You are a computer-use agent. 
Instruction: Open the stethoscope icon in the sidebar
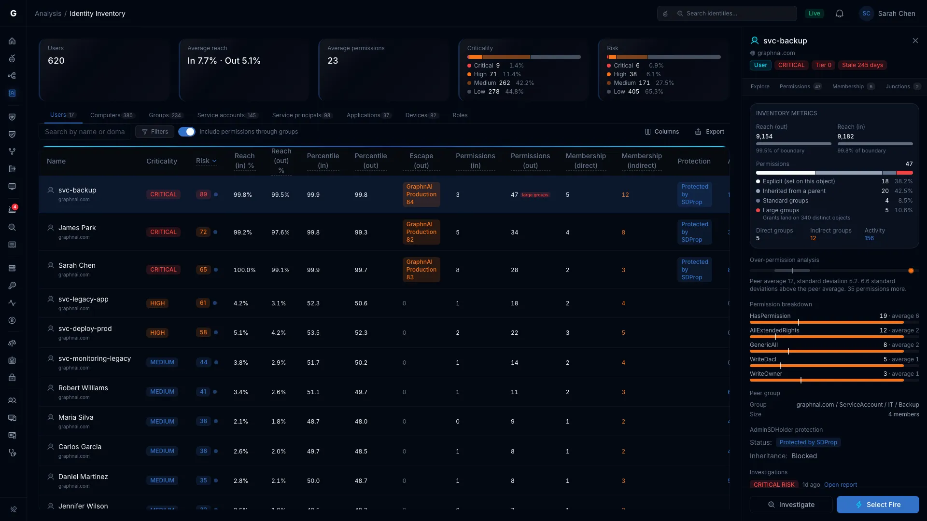pos(12,453)
